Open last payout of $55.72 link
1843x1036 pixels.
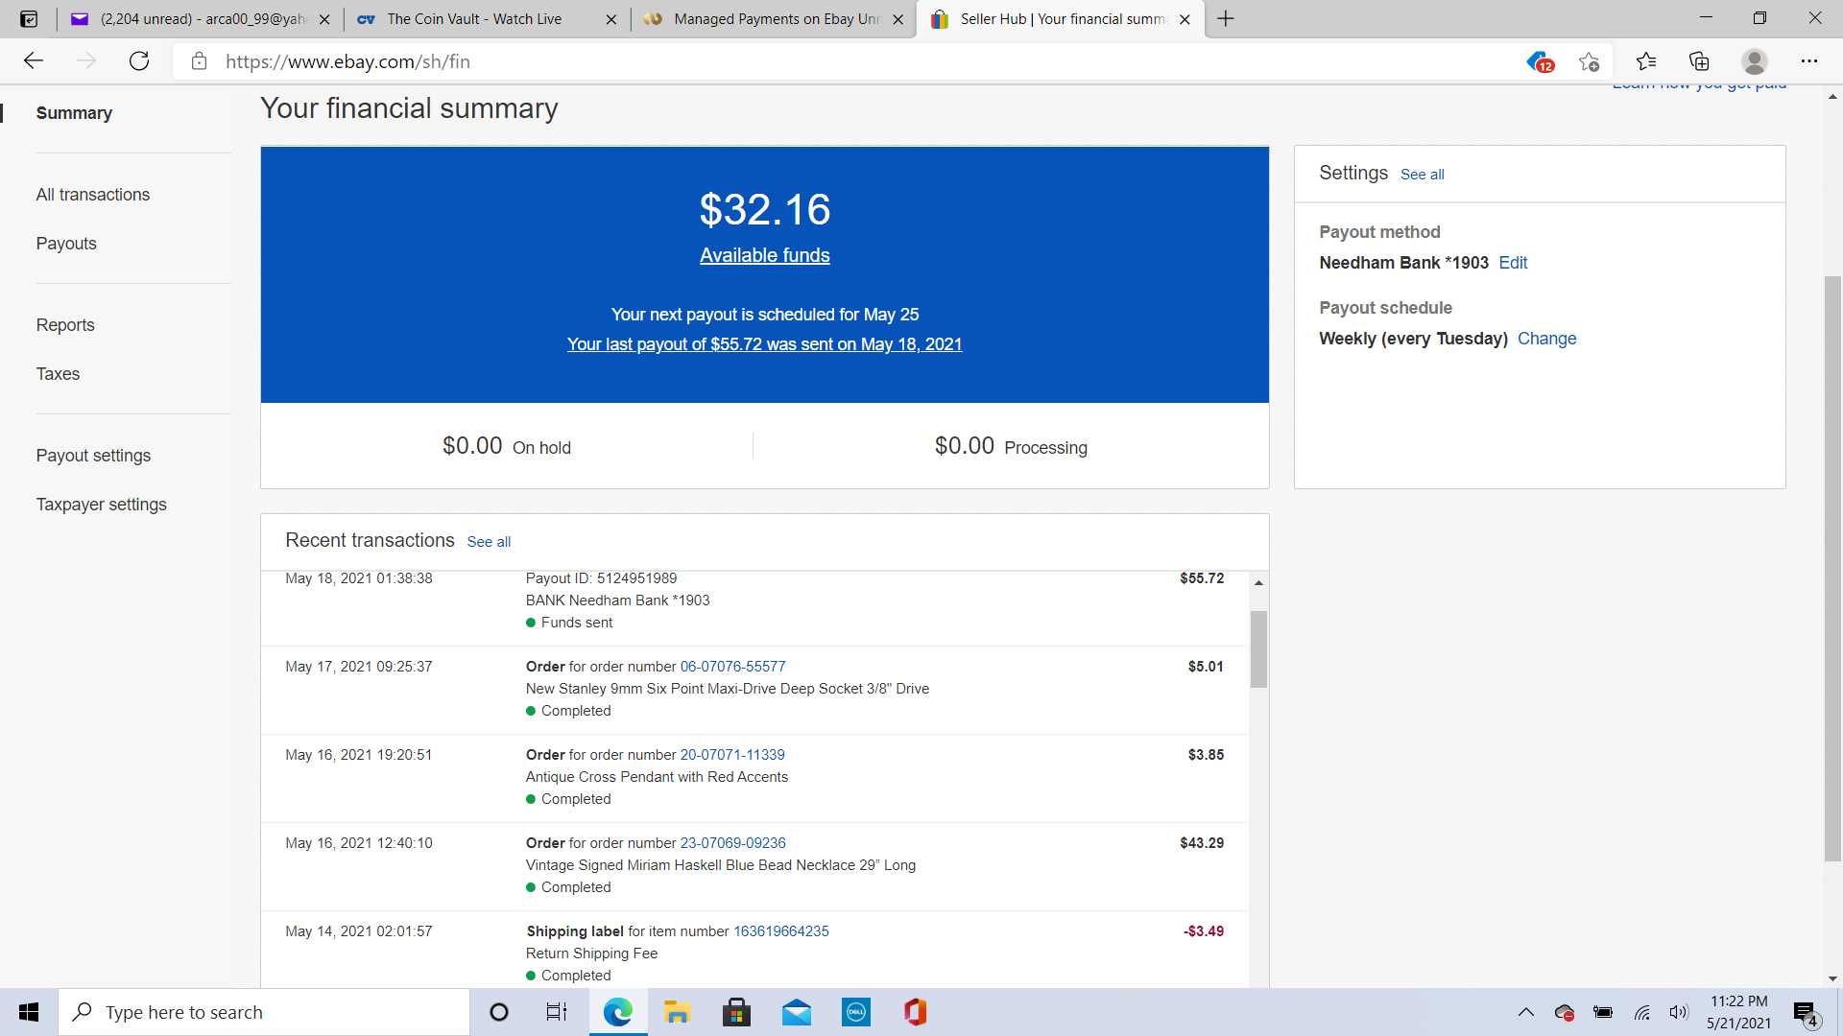tap(764, 344)
